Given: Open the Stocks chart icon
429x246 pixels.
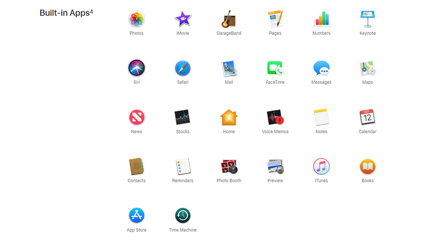Looking at the screenshot, I should [183, 117].
